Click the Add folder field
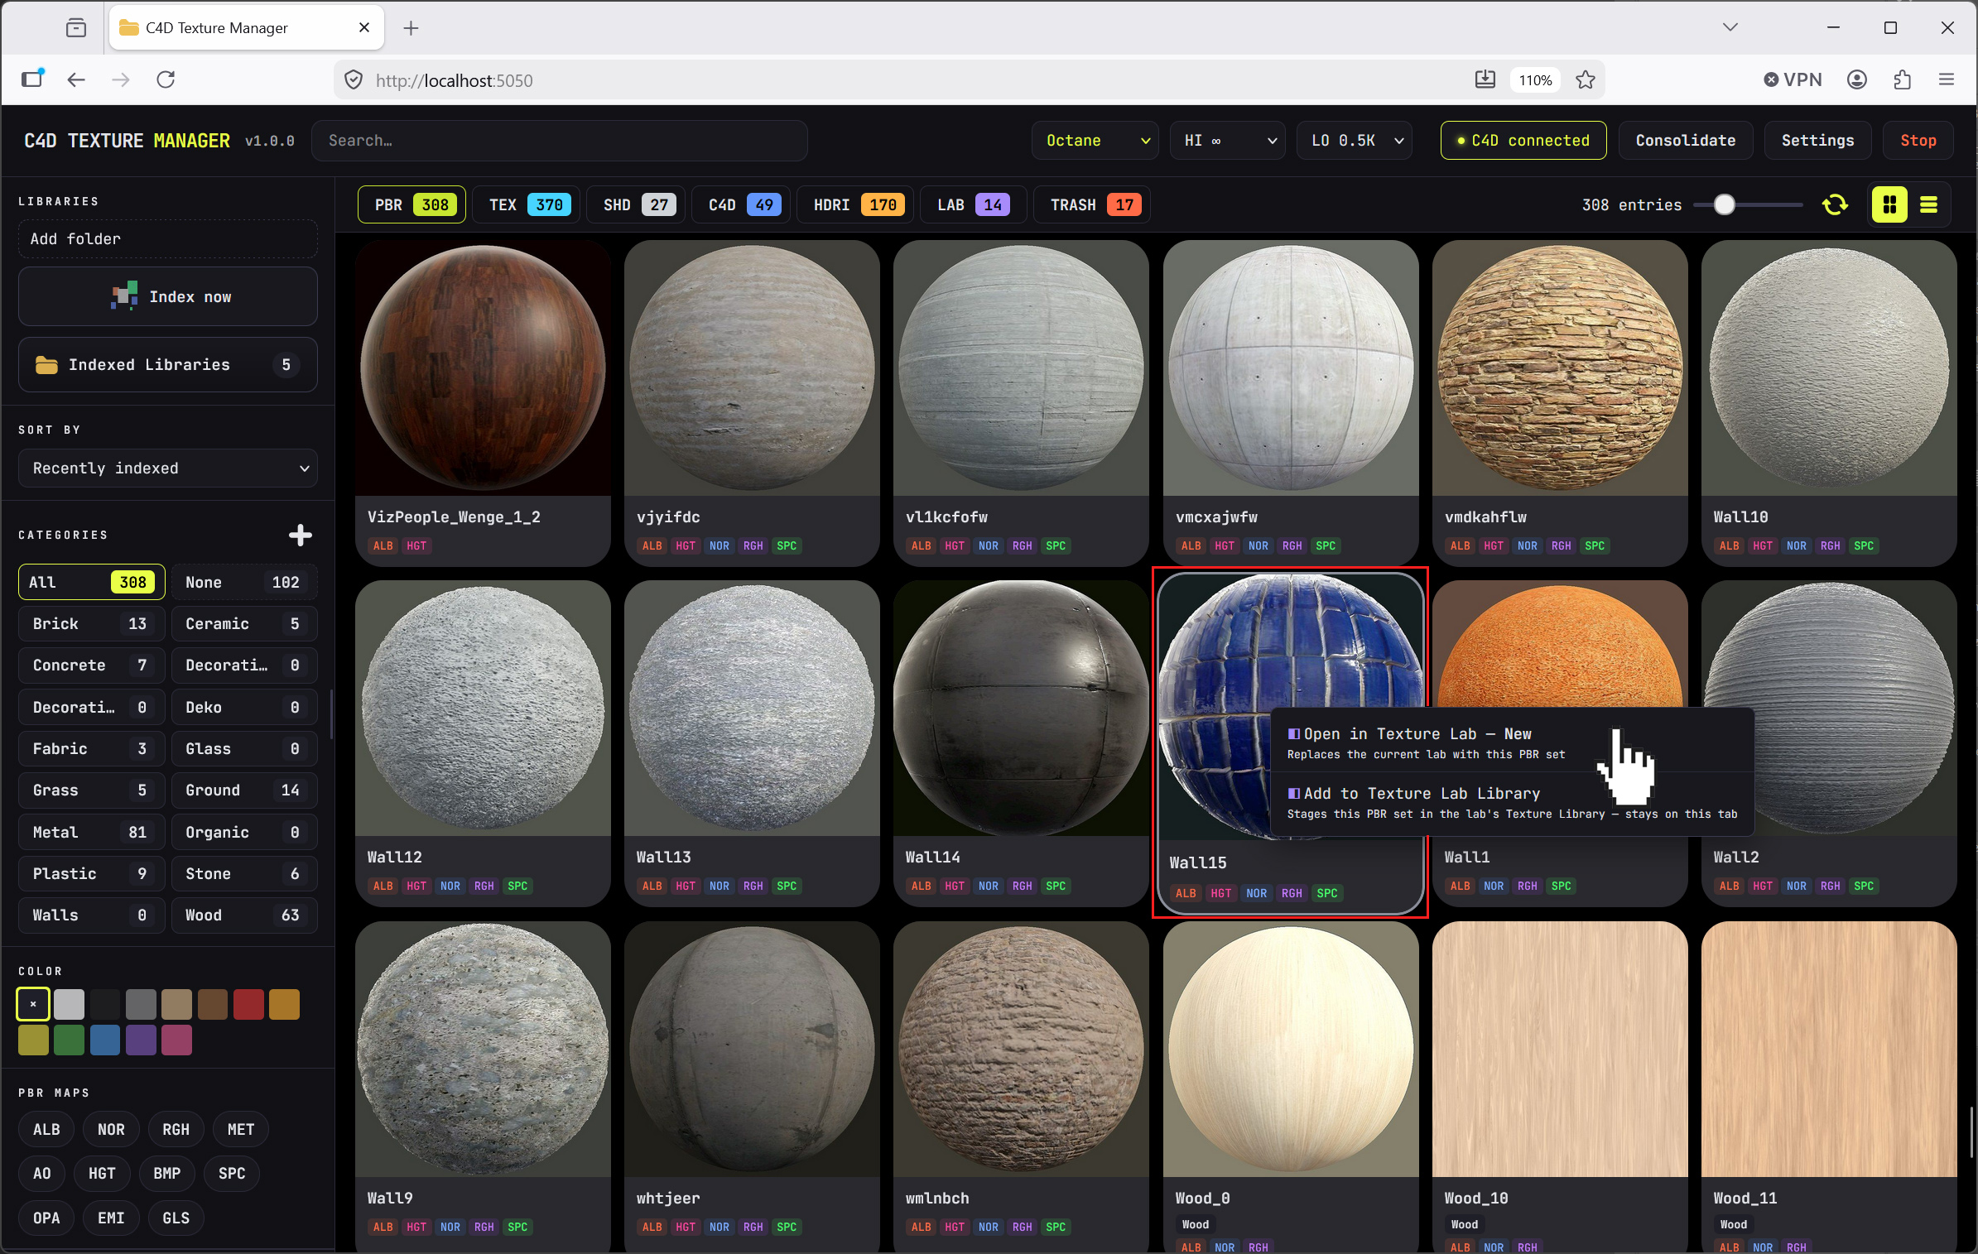 [x=168, y=239]
